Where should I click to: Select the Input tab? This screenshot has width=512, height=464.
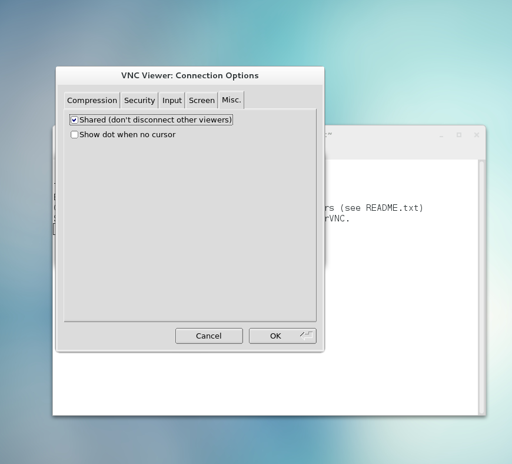coord(172,100)
